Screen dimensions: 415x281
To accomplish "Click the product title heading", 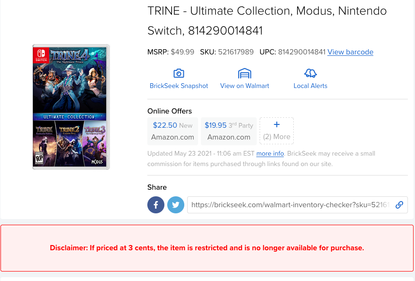I will pos(267,21).
